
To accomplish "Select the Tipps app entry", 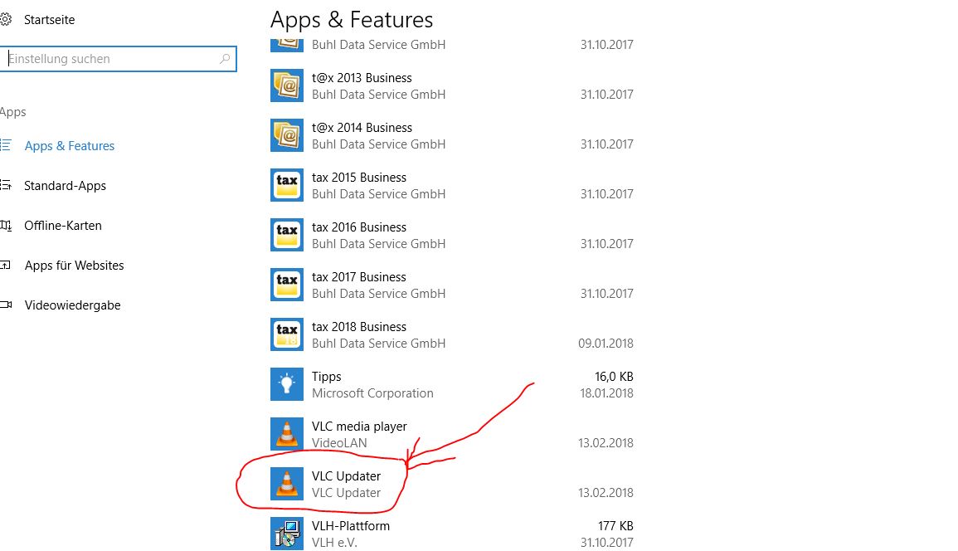I will (x=452, y=384).
